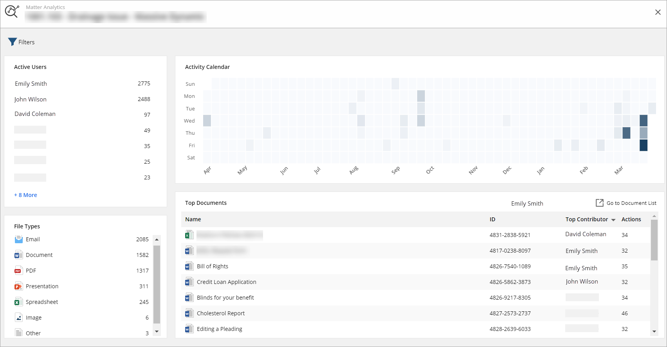Click the Presentation file type label
Screen dimensions: 667x347
click(x=42, y=286)
